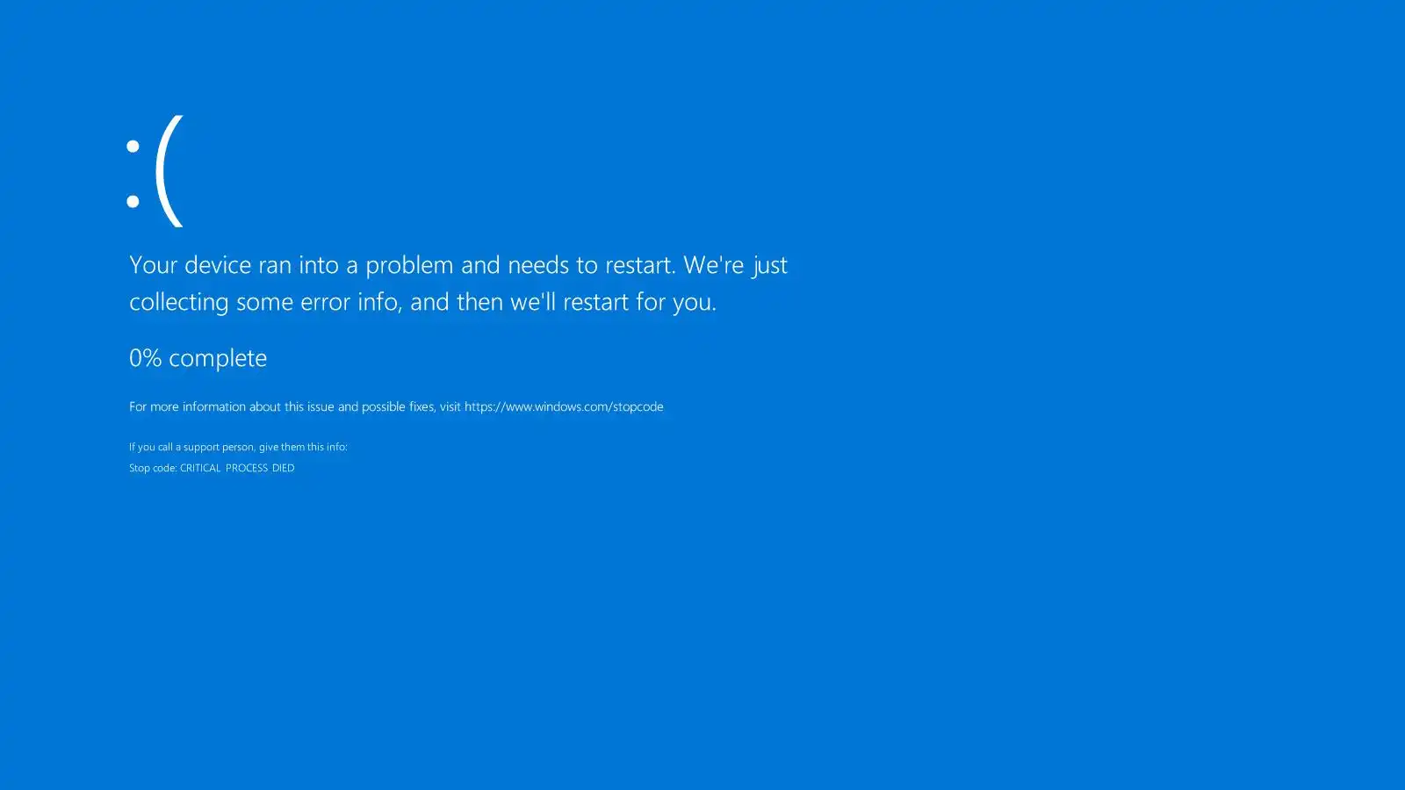This screenshot has width=1405, height=790.
Task: Click the parenthesis mouth of the sad face
Action: pos(169,170)
